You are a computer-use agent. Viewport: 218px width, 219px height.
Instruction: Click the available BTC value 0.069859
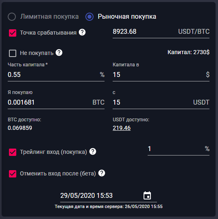coord(20,128)
